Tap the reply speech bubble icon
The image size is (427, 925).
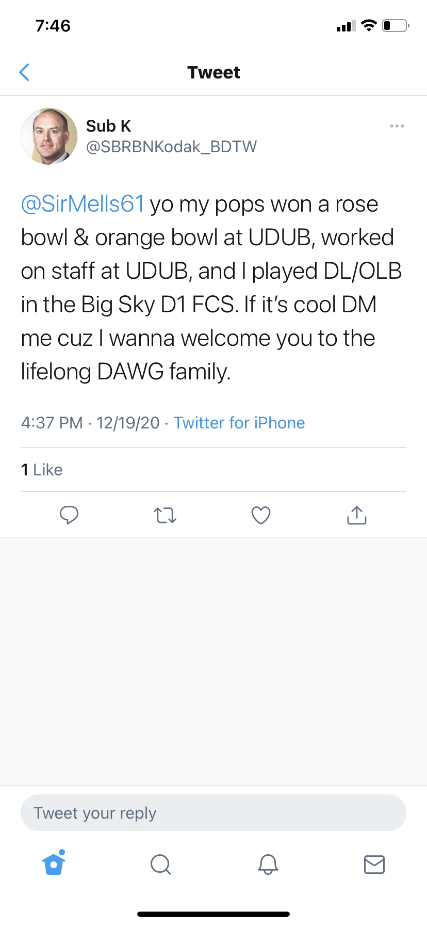pyautogui.click(x=69, y=515)
